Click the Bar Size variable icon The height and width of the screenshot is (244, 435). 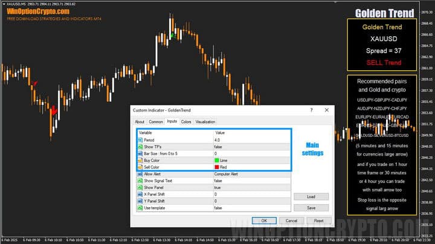point(140,153)
